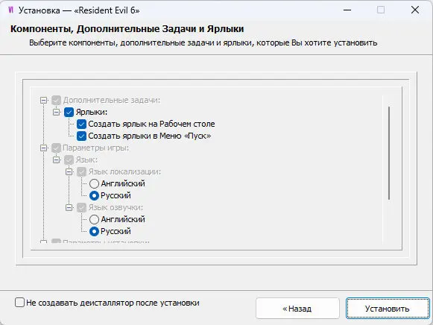Click the greyed Дополнительные задачи checkbox
Screen dimensions: 433x325
56,100
